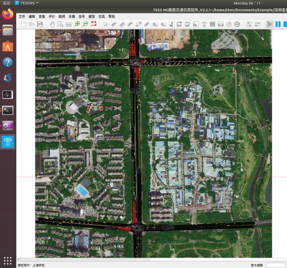
Task: Open the 编辑 menu
Action: [x=32, y=17]
